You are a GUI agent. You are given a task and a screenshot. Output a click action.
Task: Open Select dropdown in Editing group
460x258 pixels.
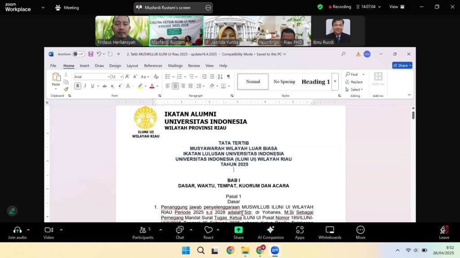coord(354,89)
